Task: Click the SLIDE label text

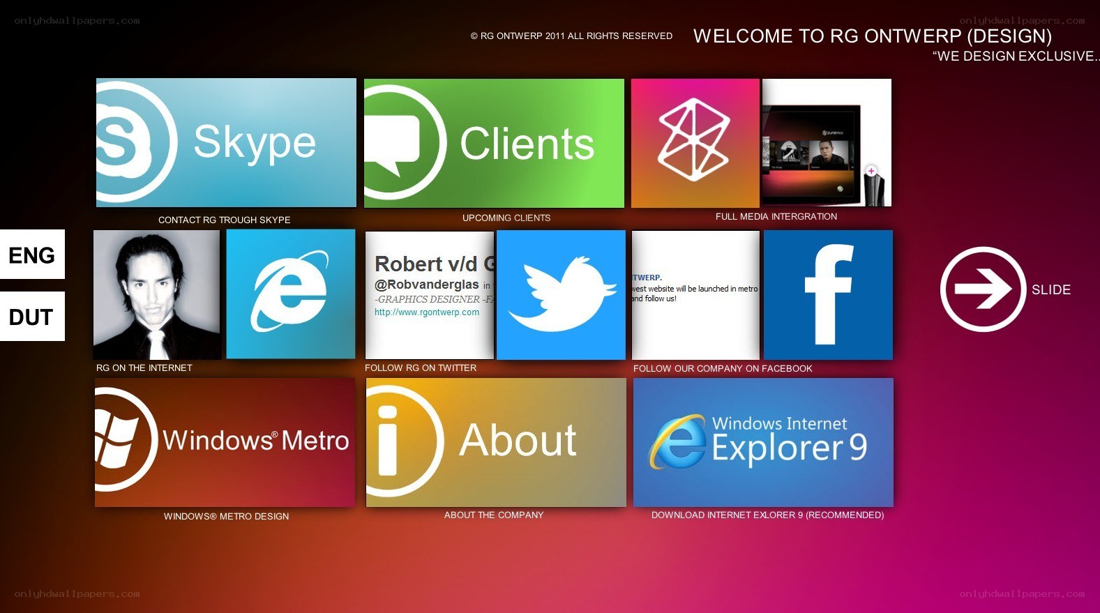Action: (1051, 289)
